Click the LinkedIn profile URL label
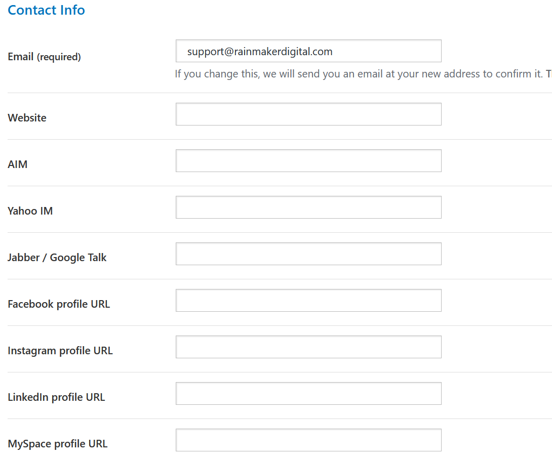The width and height of the screenshot is (552, 459). [x=56, y=397]
